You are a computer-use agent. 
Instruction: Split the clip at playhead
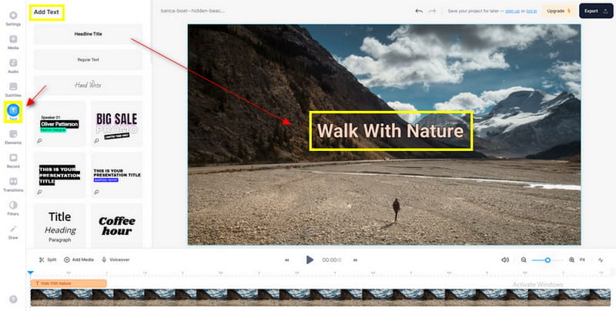click(48, 259)
